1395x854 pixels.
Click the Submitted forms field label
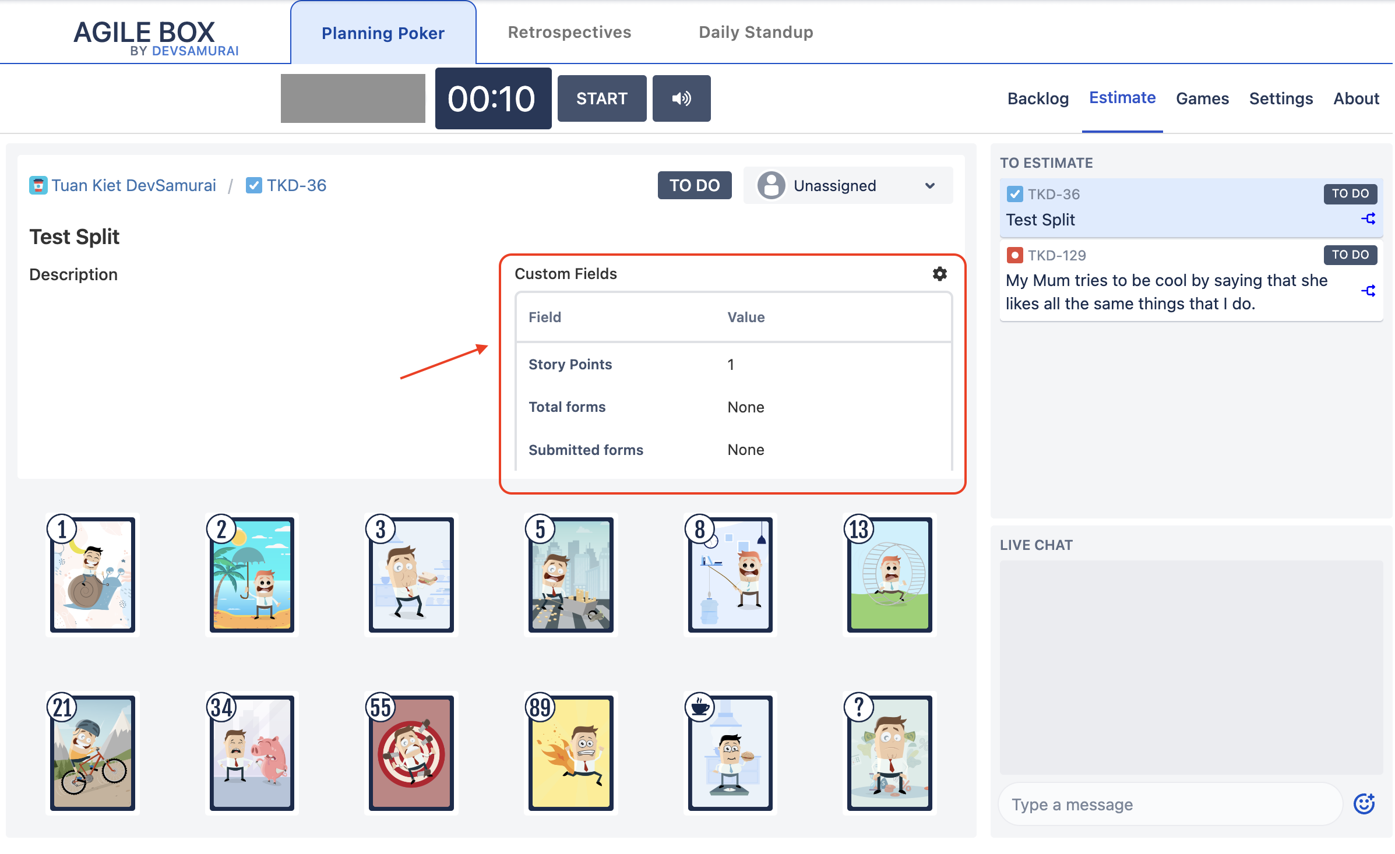click(586, 450)
